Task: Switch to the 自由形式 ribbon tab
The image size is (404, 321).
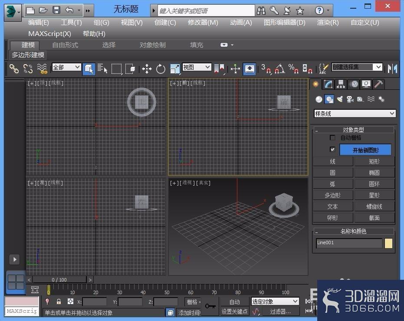Action: pos(65,45)
